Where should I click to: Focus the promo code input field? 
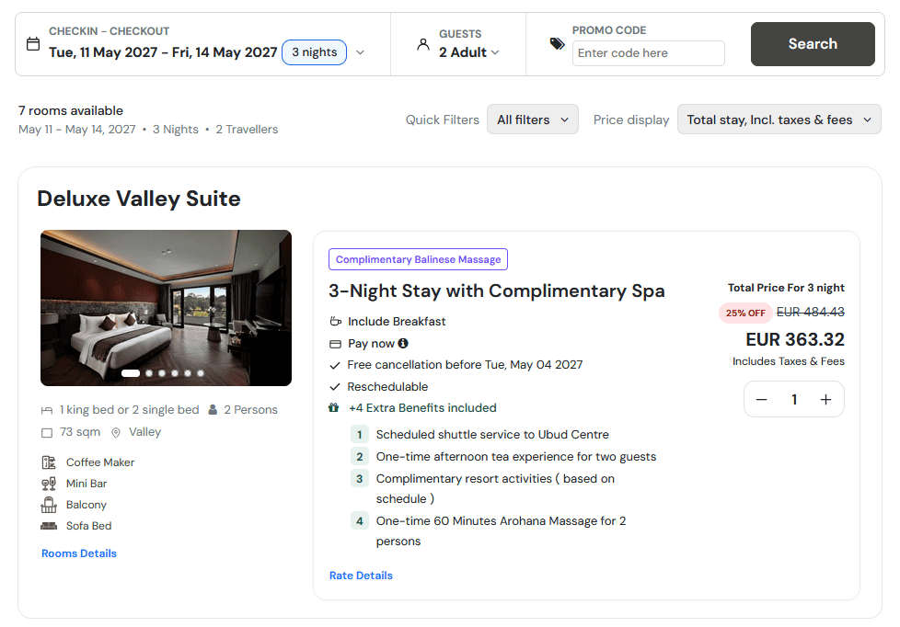tap(648, 52)
